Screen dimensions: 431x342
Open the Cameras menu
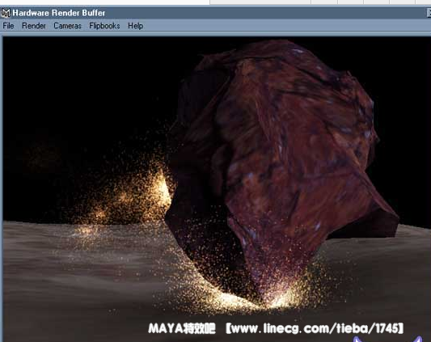click(67, 26)
